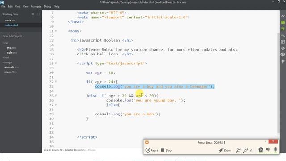Open the Edit menu
This screenshot has height=161, width=286.
(x=10, y=6)
